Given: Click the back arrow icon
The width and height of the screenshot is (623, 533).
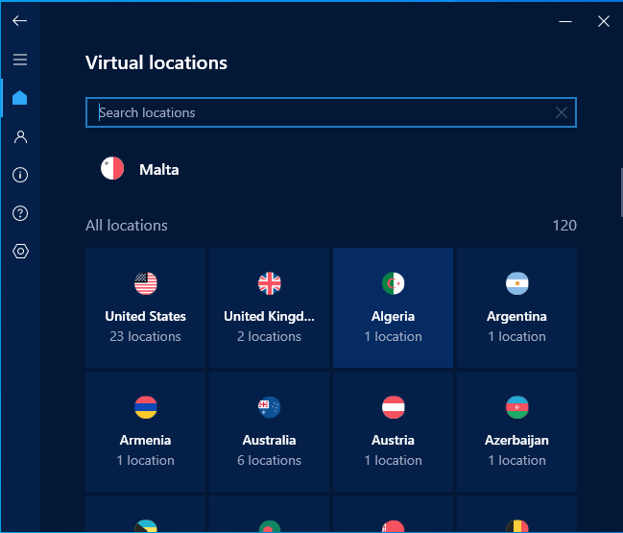Looking at the screenshot, I should click(19, 21).
